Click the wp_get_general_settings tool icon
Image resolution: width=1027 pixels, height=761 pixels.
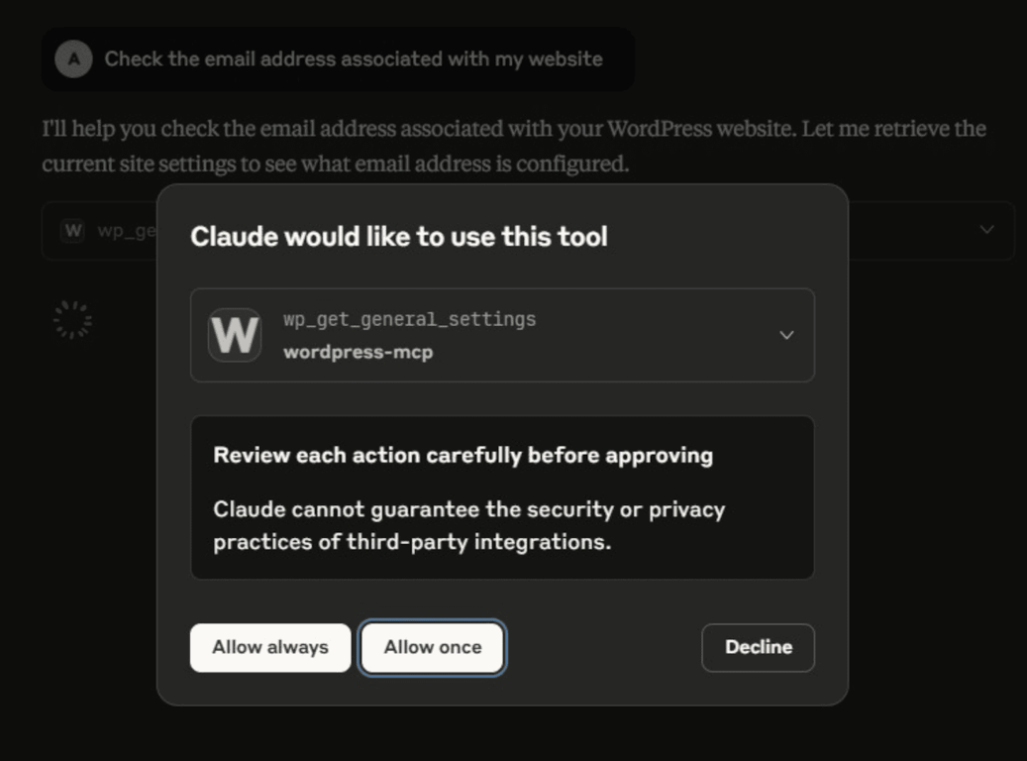[234, 335]
